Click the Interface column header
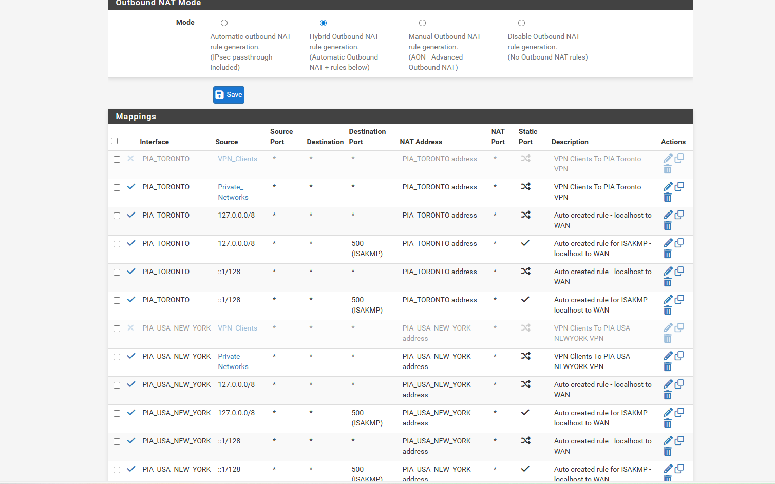 point(154,142)
